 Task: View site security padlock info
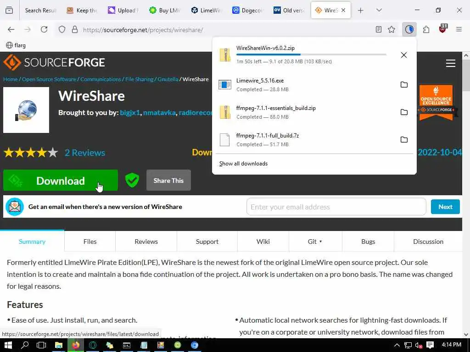[x=75, y=29]
